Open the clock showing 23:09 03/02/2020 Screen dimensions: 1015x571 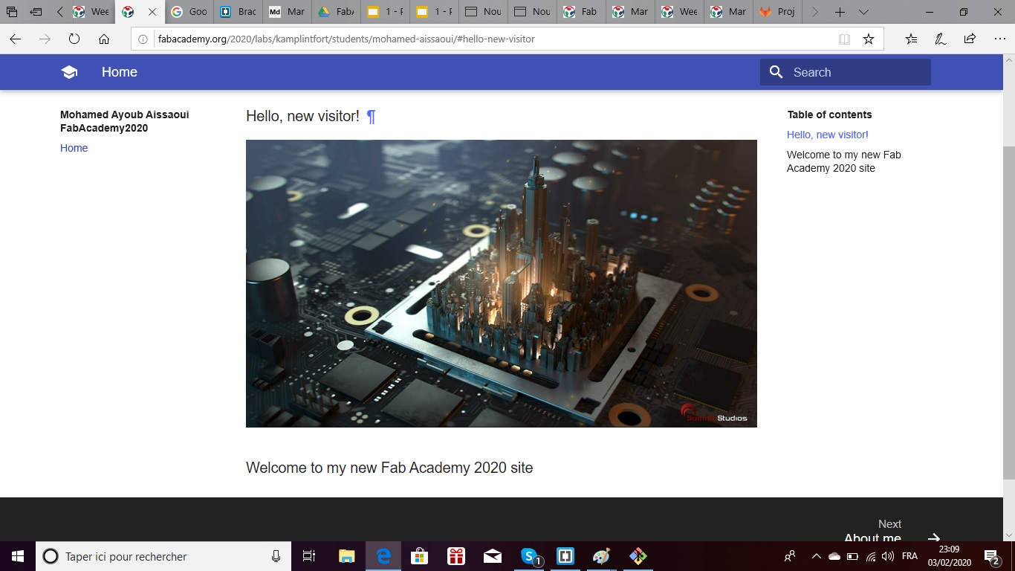(x=949, y=556)
